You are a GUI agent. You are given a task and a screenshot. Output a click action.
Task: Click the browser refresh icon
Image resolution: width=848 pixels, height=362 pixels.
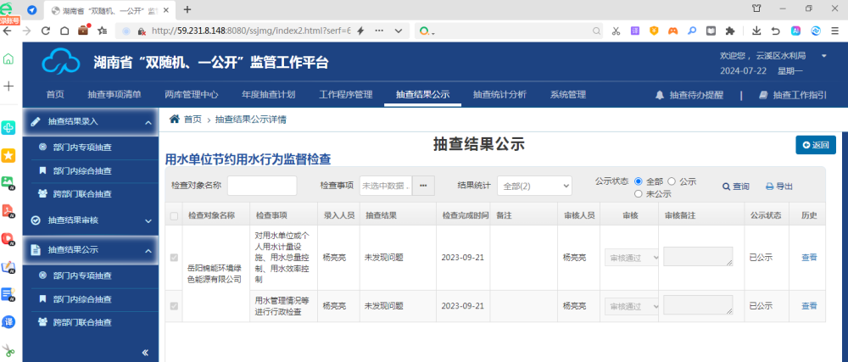coord(45,31)
